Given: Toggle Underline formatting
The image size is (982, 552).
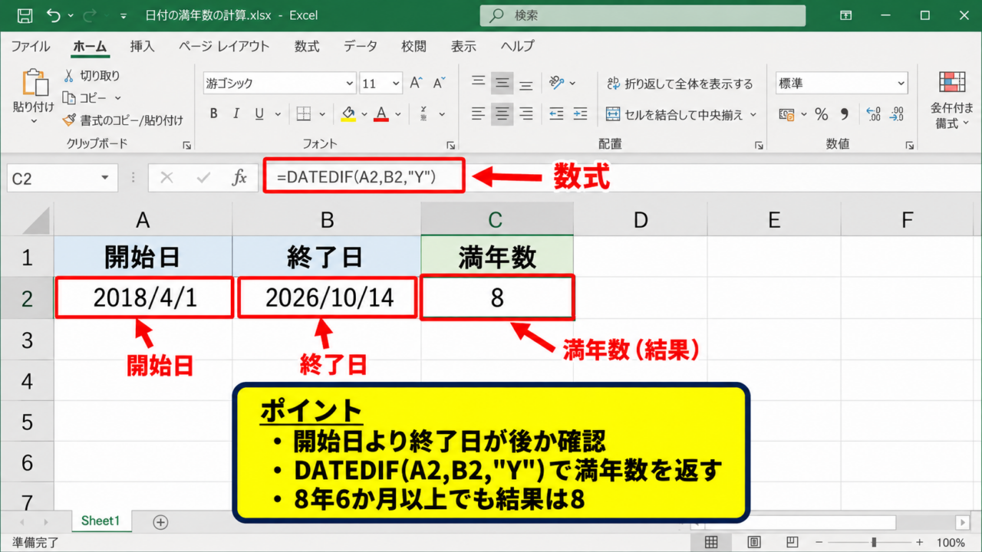Looking at the screenshot, I should tap(259, 114).
